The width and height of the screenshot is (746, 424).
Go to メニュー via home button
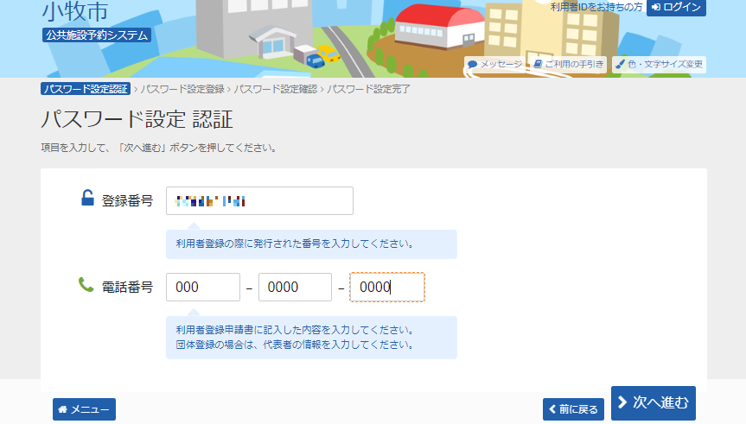[84, 409]
